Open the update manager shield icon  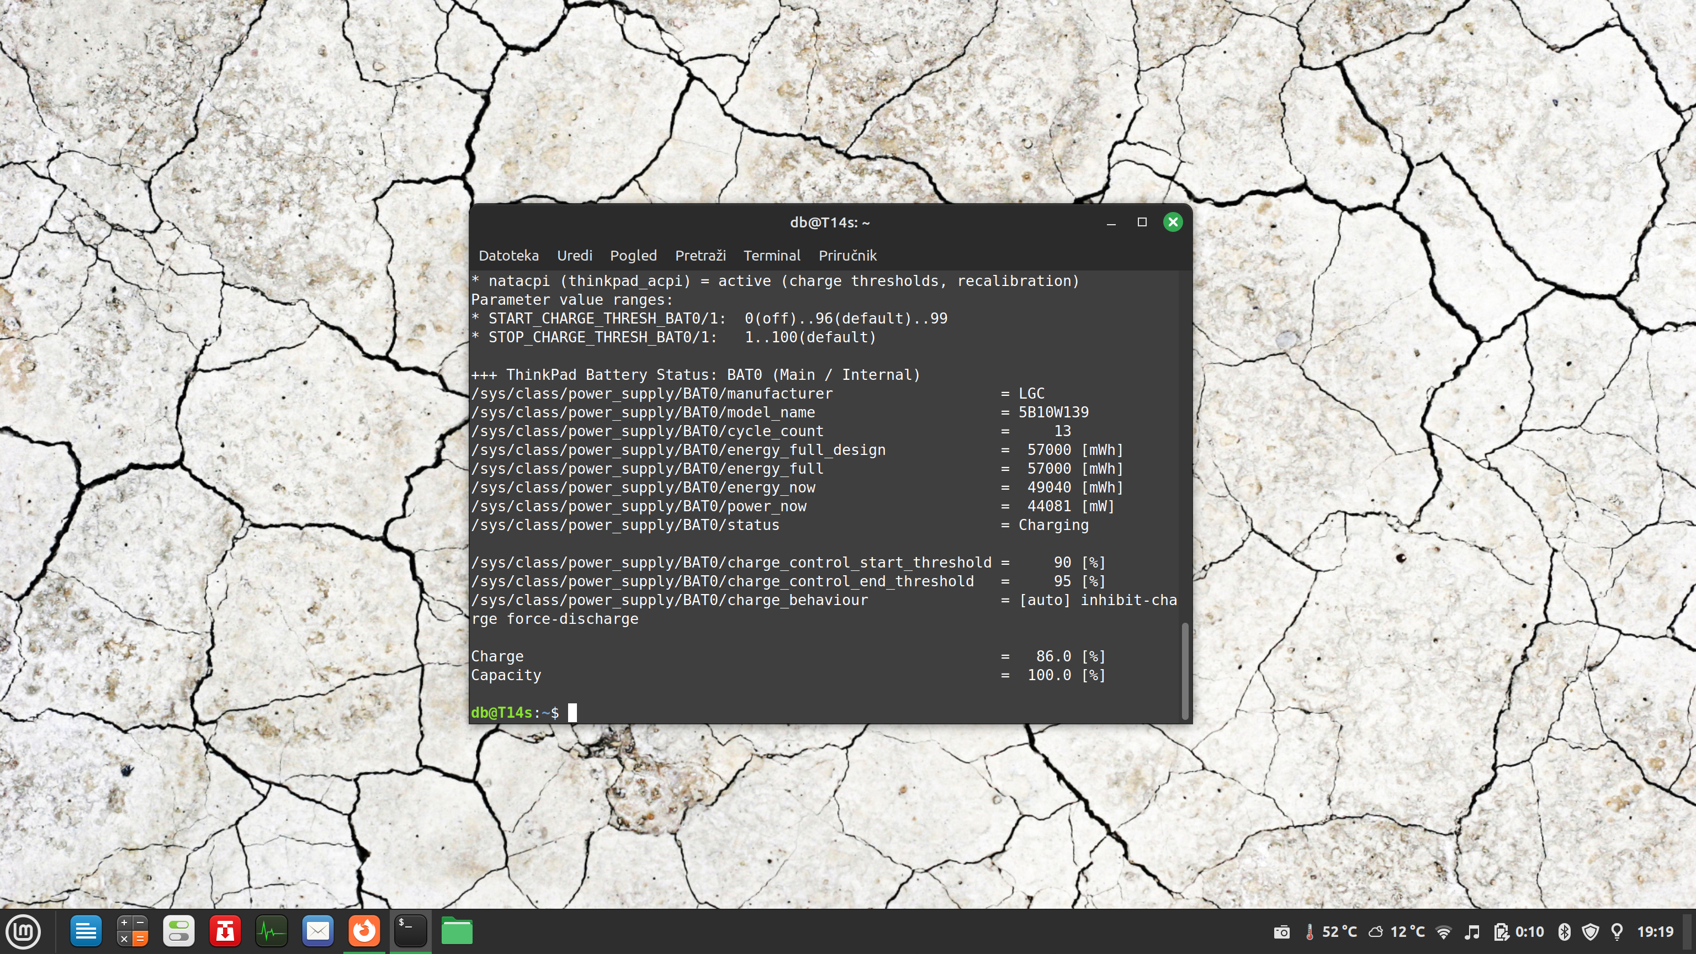(x=1591, y=931)
